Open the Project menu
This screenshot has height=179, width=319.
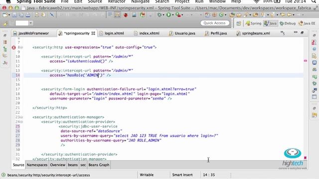(182, 1)
